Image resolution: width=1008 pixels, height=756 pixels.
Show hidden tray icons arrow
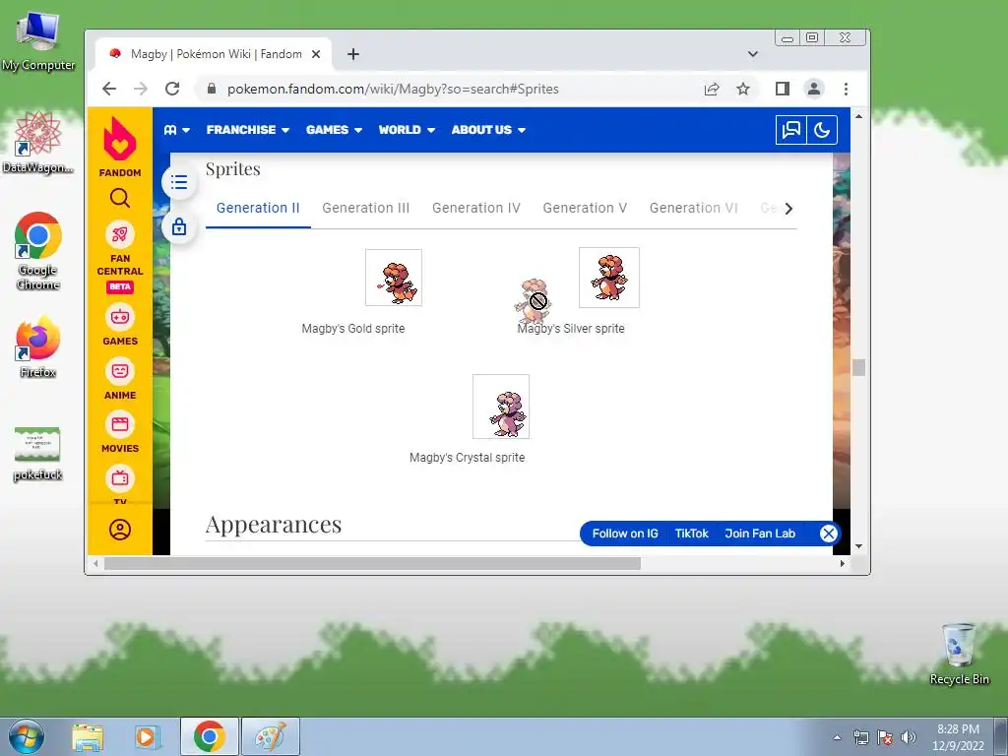coord(837,737)
